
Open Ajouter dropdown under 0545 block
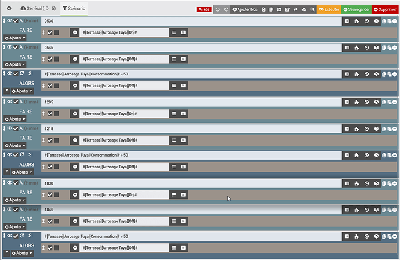[15, 64]
